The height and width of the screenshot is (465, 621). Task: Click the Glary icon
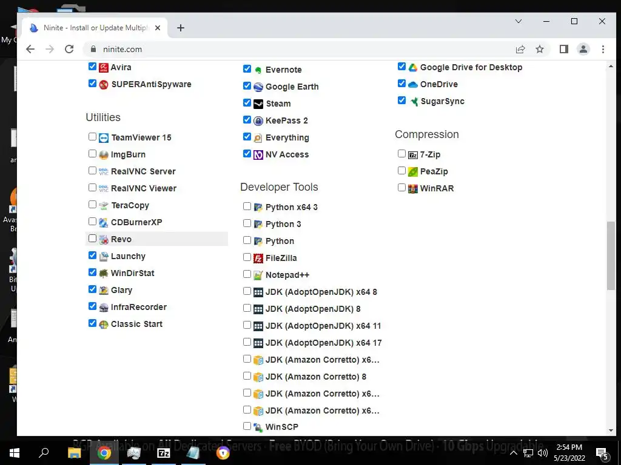(x=104, y=291)
